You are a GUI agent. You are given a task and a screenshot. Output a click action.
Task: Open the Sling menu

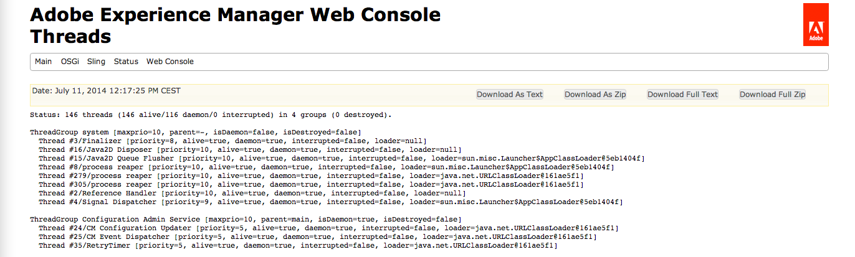(x=96, y=62)
